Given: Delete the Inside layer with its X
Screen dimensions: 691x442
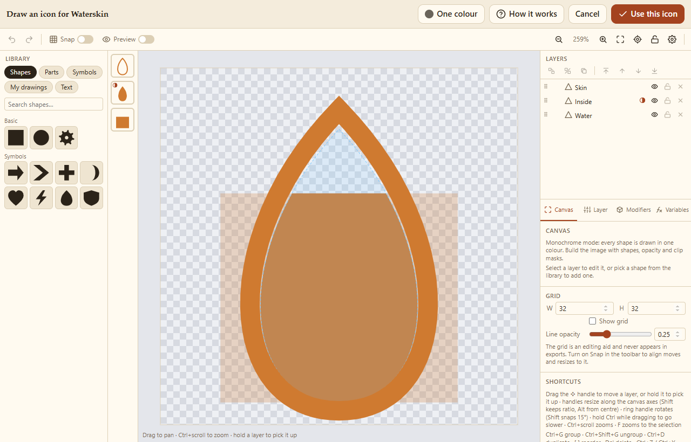Looking at the screenshot, I should point(680,101).
